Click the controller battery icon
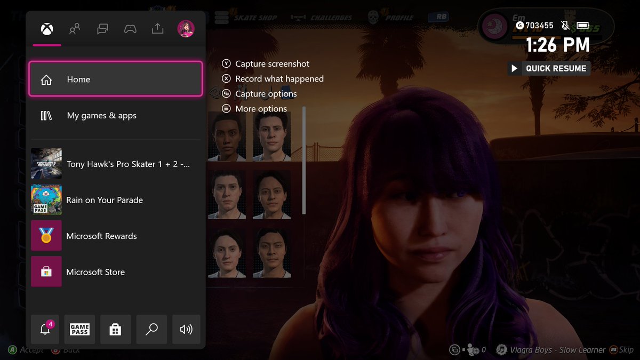Screen dimensions: 640x360 tap(582, 25)
